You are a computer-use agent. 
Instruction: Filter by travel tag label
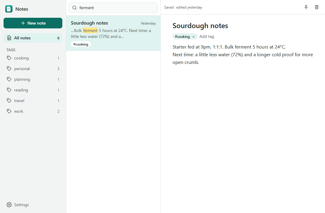point(19,101)
